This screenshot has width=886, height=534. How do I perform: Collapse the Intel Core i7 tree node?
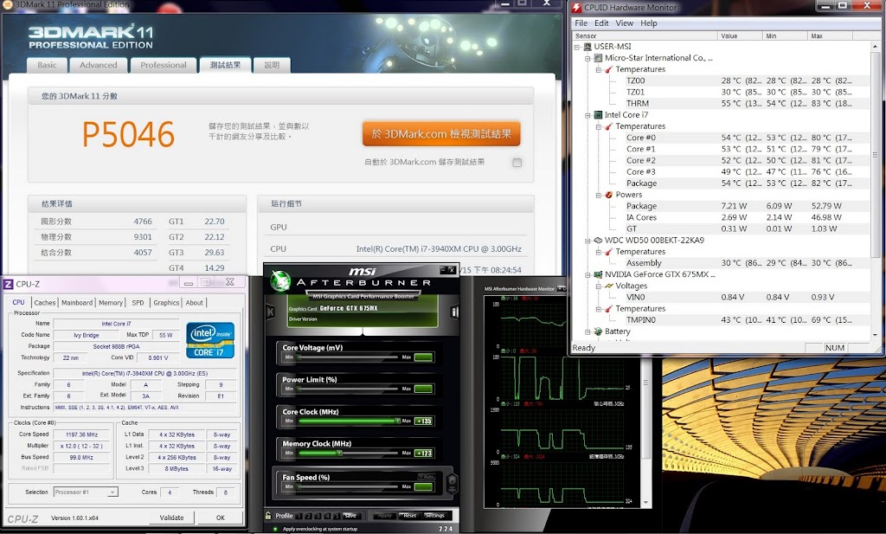coord(587,115)
